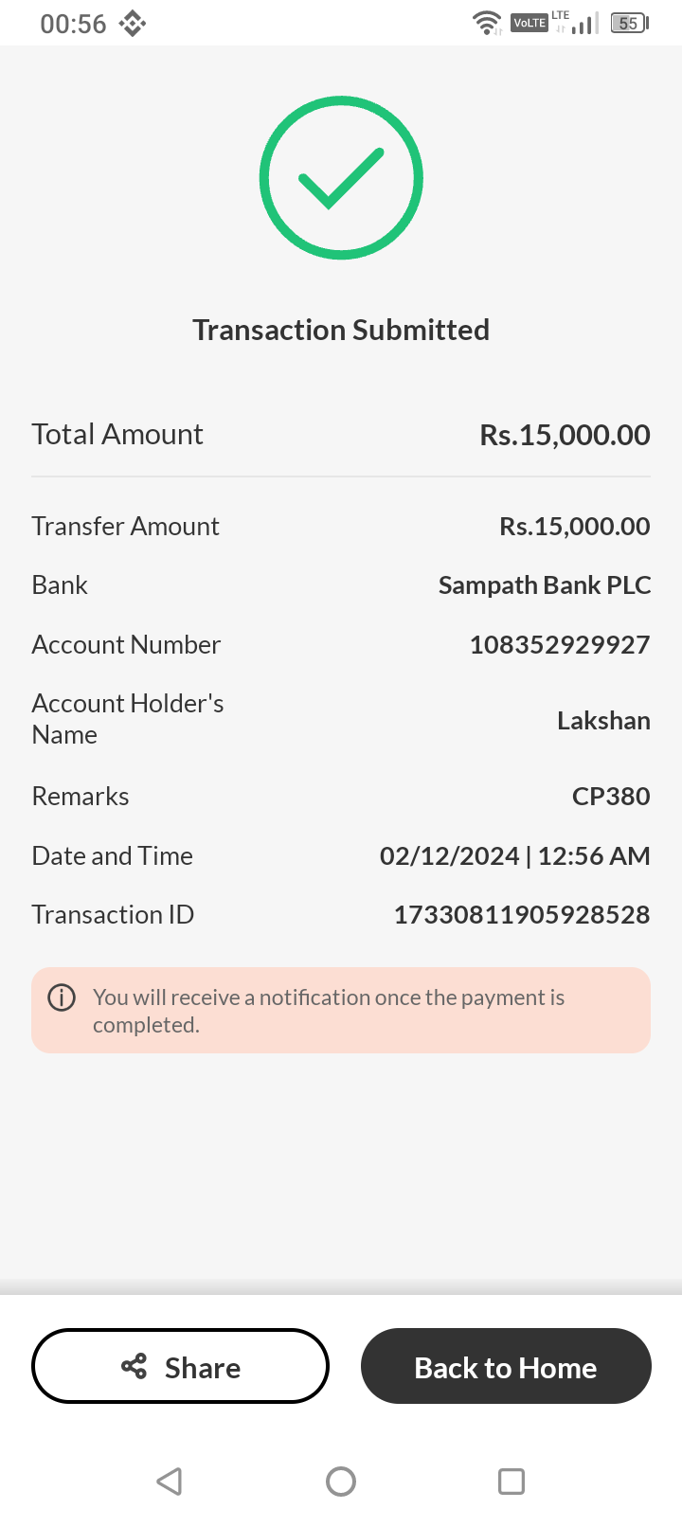This screenshot has width=682, height=1527.
Task: Tap the LTE signal strength bars
Action: coord(580,23)
